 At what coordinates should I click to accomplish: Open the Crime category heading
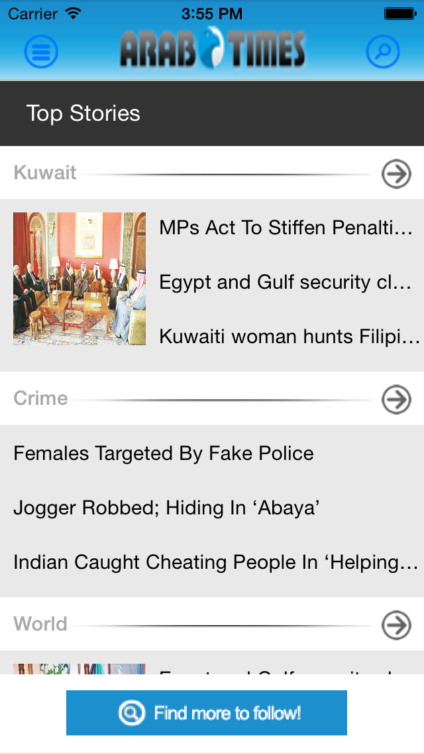pos(40,398)
